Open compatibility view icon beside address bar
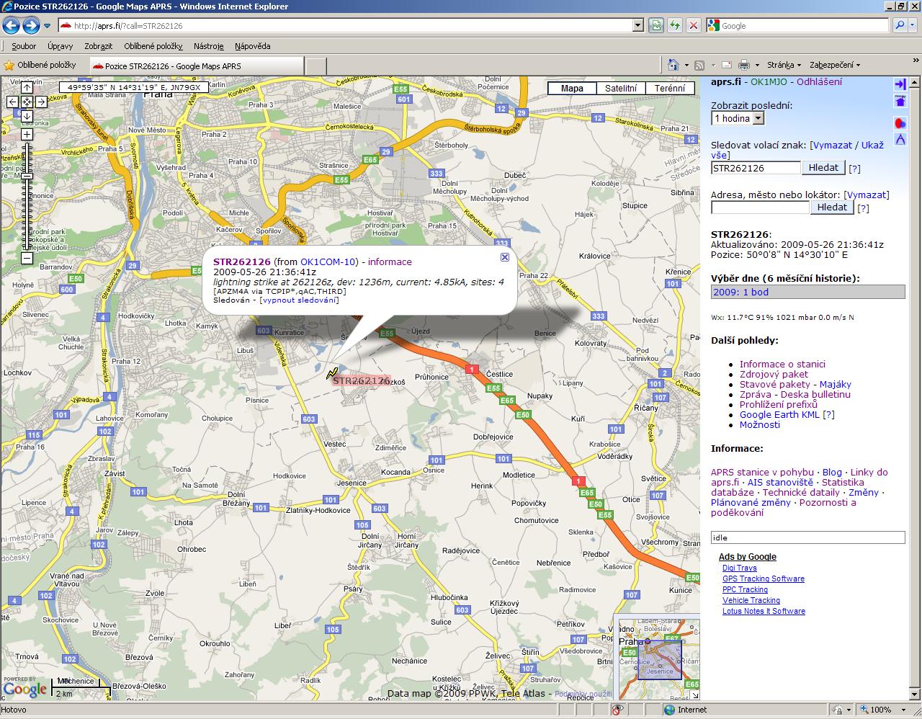Image resolution: width=922 pixels, height=719 pixels. 656,25
